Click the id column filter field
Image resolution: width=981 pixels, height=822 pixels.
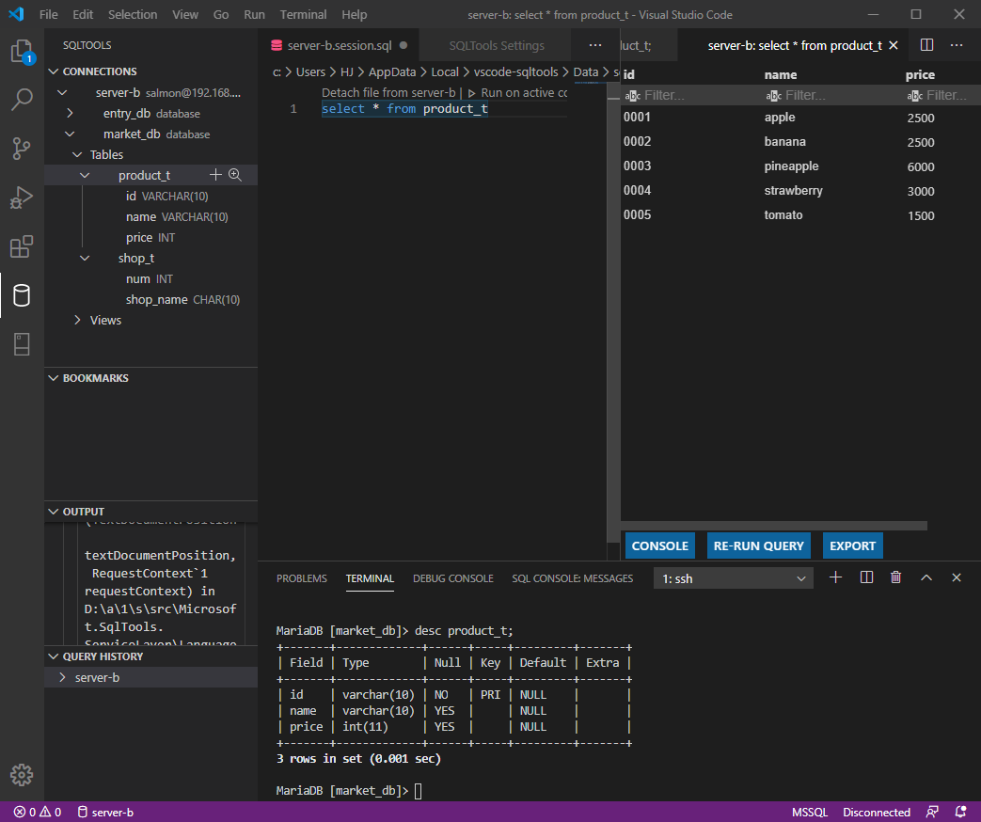(x=690, y=95)
